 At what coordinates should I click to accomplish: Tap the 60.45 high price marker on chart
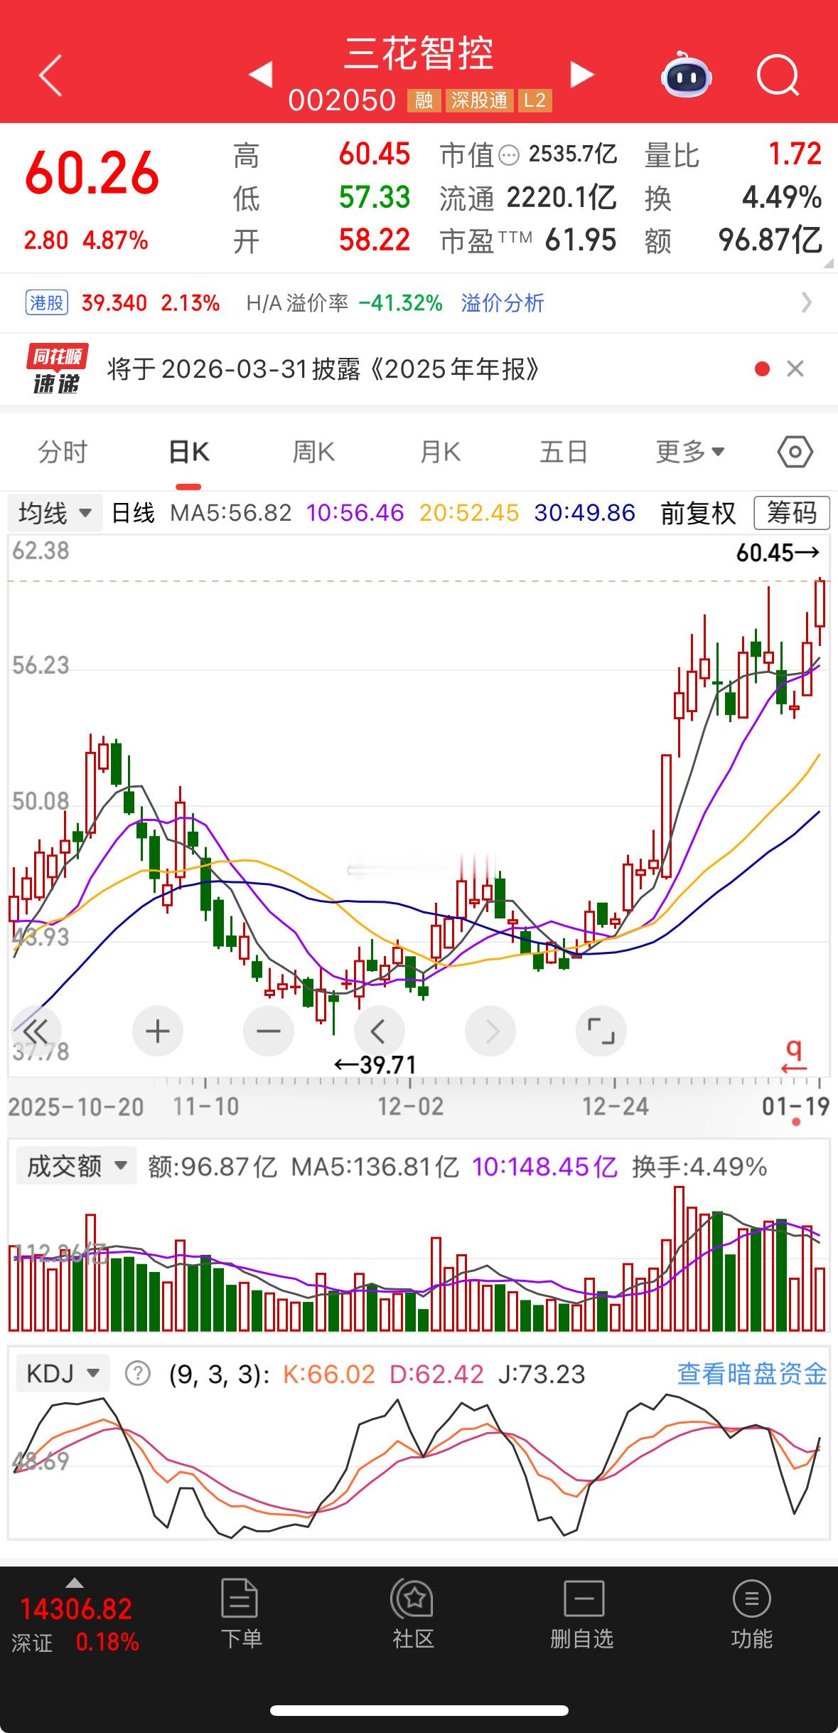pyautogui.click(x=778, y=553)
